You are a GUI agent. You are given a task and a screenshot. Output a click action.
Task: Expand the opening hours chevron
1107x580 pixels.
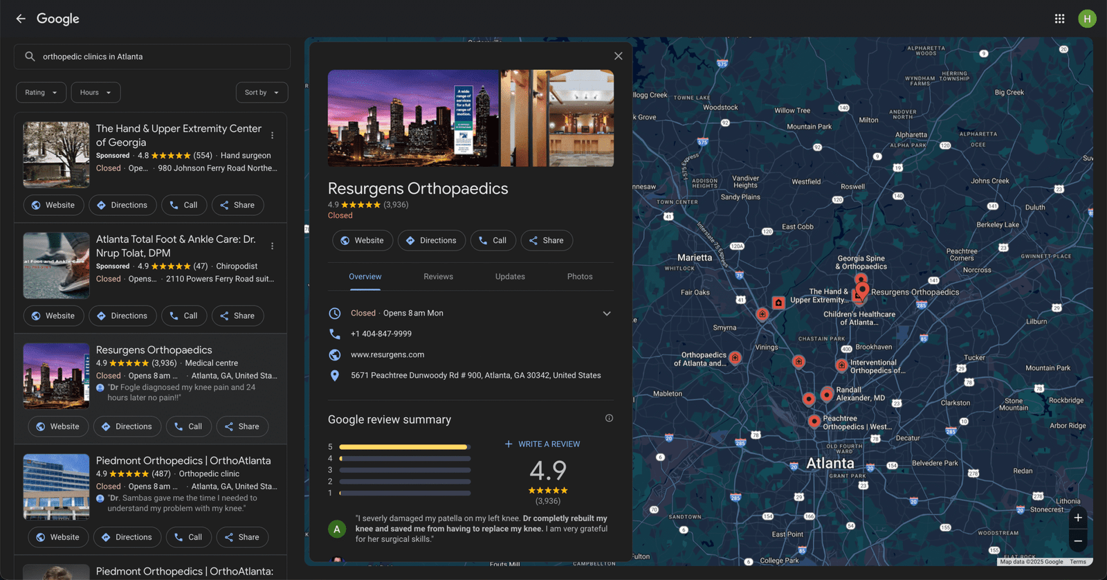click(x=607, y=314)
